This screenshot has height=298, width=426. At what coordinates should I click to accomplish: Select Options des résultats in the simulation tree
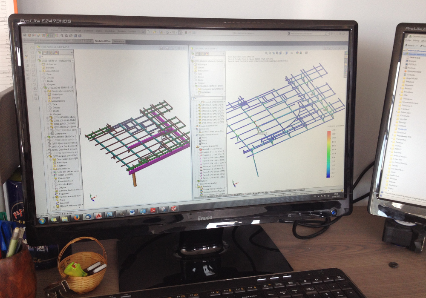point(207,184)
